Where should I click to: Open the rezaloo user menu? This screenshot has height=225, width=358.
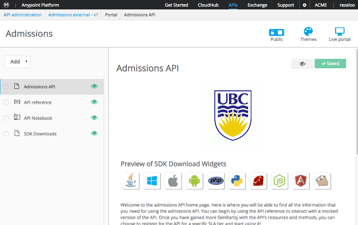point(347,5)
